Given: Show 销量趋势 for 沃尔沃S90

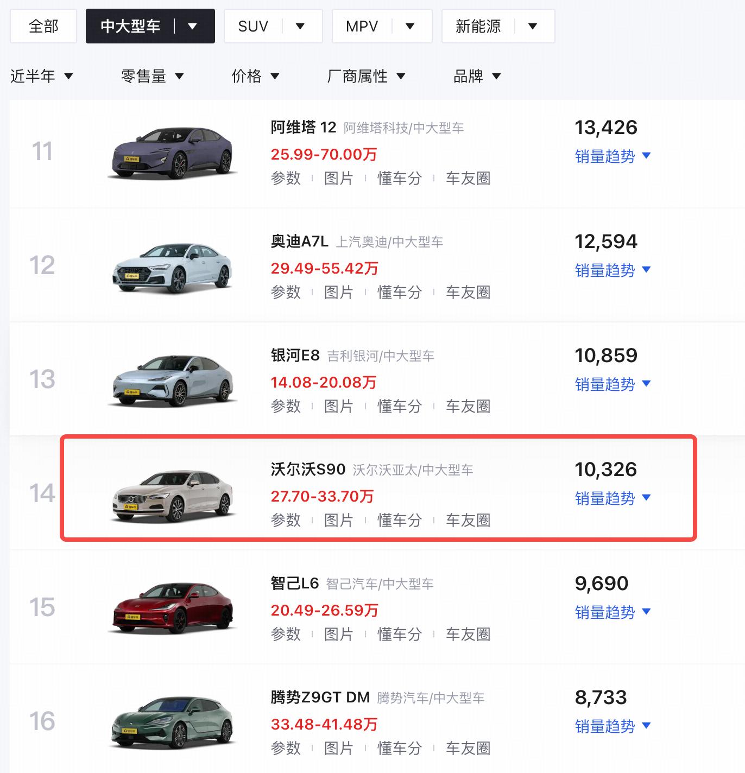Looking at the screenshot, I should [613, 498].
